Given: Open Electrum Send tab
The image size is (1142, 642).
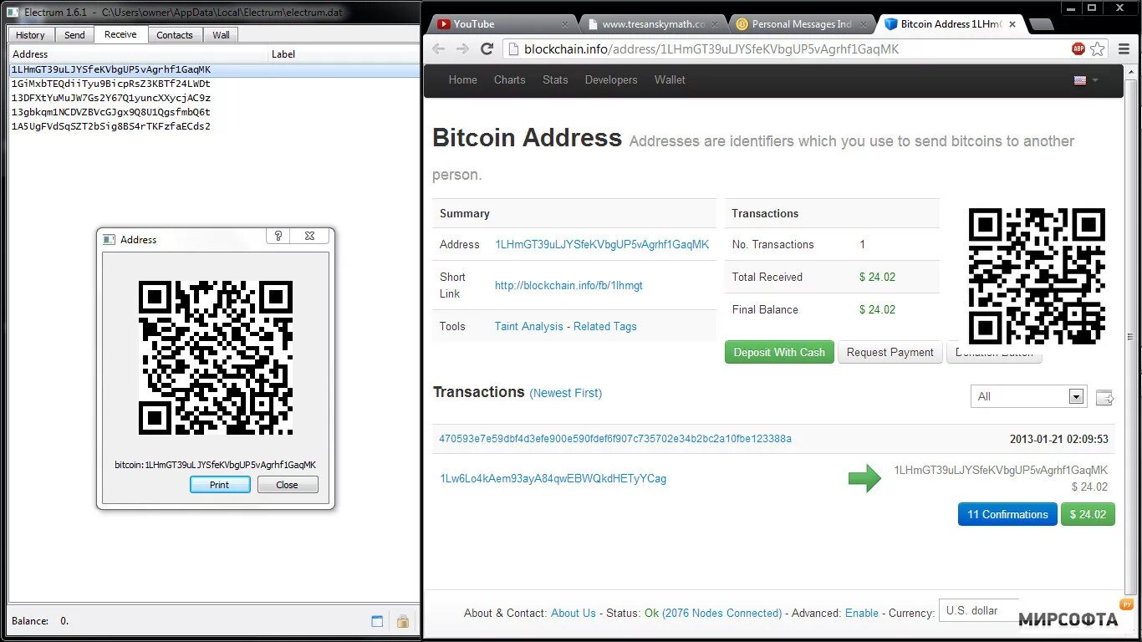Looking at the screenshot, I should (74, 35).
